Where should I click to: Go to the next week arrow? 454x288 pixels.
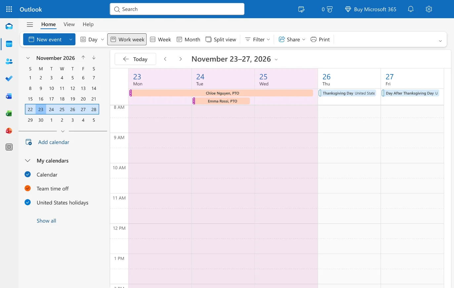[x=180, y=59]
